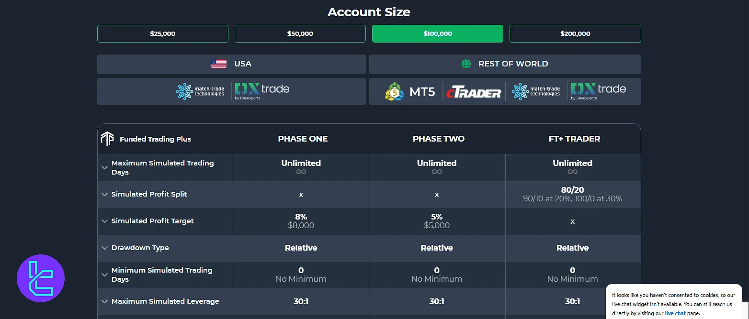The image size is (749, 319).
Task: Click the globe icon beside REST OF WORLD
Action: click(465, 63)
